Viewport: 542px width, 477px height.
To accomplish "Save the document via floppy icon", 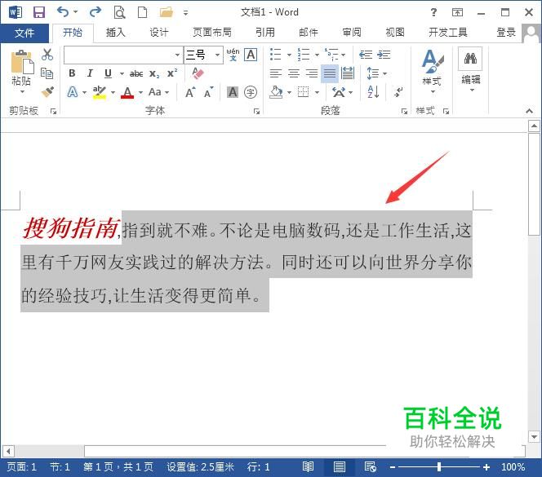I will tap(38, 12).
